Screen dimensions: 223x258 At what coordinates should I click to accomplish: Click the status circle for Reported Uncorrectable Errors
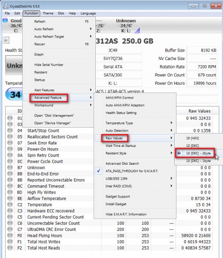pyautogui.click(x=10, y=180)
